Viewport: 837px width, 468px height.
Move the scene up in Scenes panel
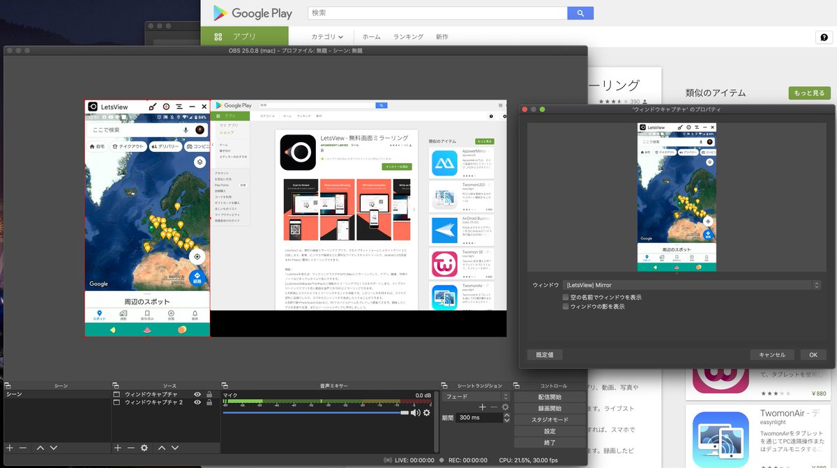point(40,448)
